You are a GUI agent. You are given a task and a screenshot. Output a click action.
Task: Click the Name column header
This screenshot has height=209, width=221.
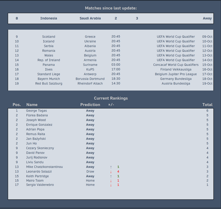pyautogui.click(x=32, y=105)
